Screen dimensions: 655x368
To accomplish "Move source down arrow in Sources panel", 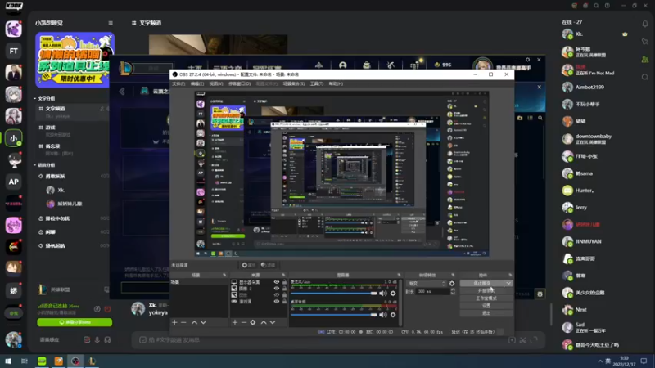I will [x=273, y=322].
